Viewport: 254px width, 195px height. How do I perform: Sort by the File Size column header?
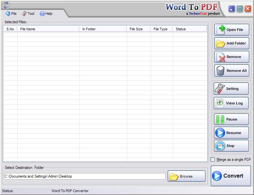tap(138, 29)
